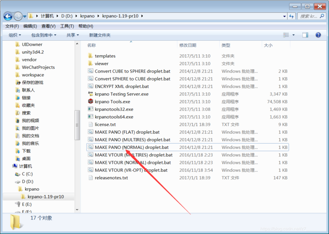The image size is (329, 234).
Task: Expand arrow after krpano-1.19-pr10 in address bar
Action: click(x=142, y=16)
